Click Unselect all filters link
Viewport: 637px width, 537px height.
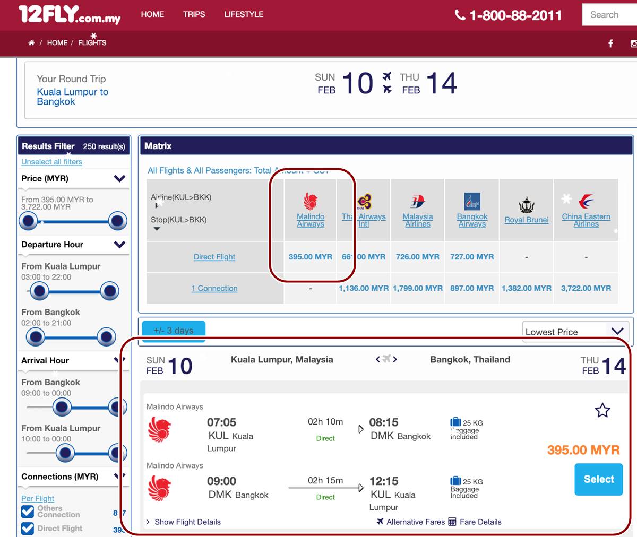tap(51, 162)
